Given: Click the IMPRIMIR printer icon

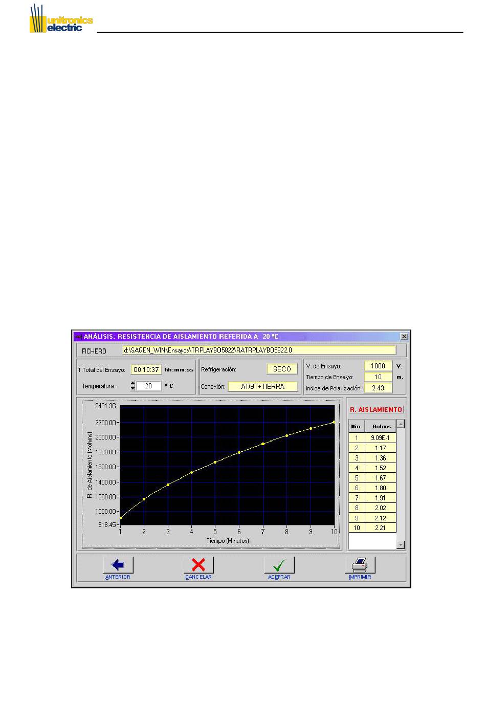Looking at the screenshot, I should tap(360, 565).
